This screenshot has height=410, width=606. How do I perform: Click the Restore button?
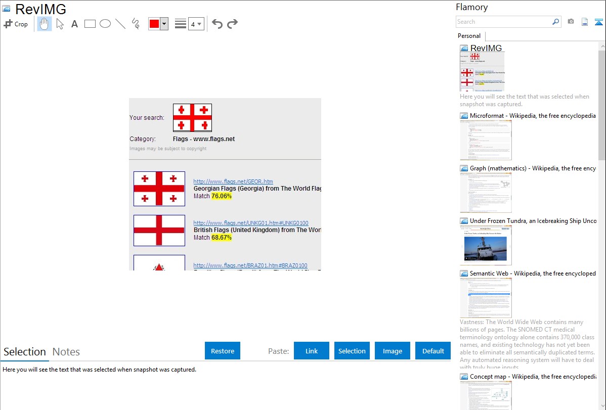click(223, 351)
